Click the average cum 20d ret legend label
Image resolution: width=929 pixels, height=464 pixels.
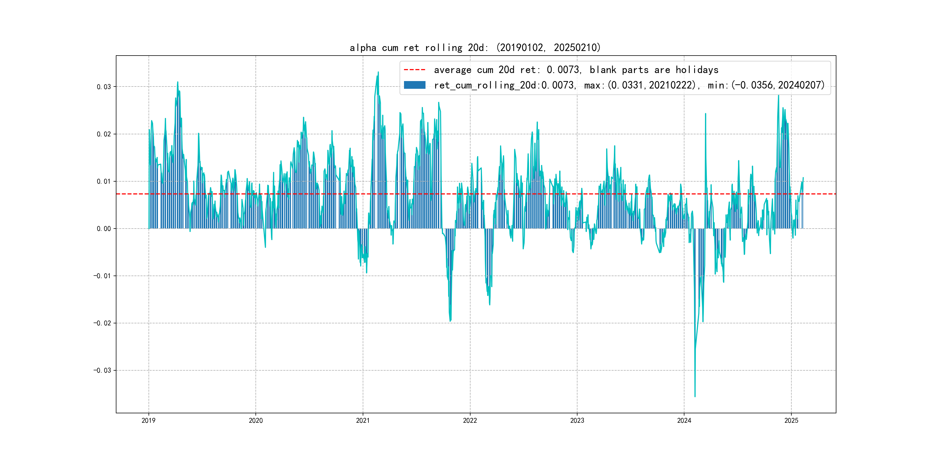(576, 70)
